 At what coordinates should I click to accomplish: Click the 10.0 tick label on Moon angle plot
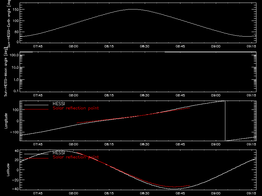15,67
